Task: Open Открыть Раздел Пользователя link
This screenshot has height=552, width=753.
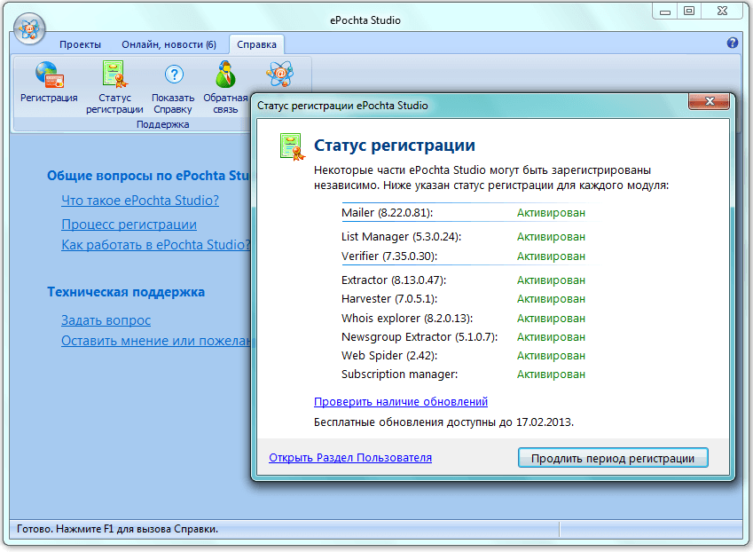Action: point(350,457)
